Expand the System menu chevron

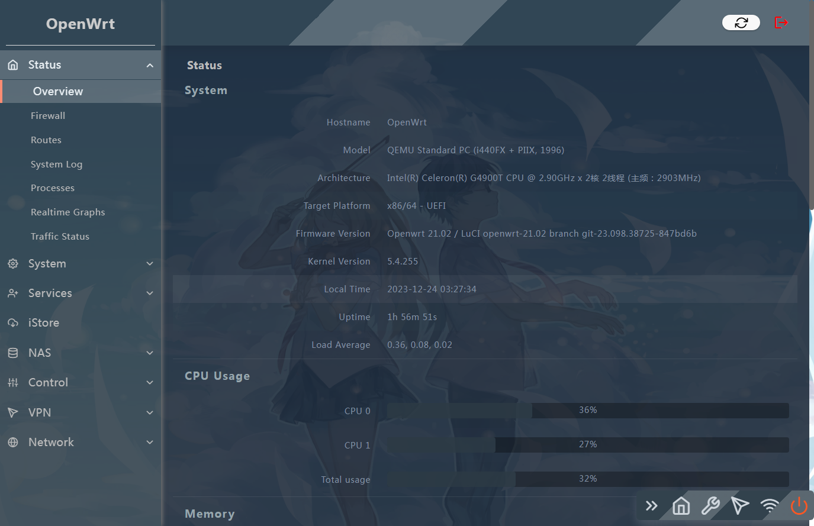click(x=150, y=264)
